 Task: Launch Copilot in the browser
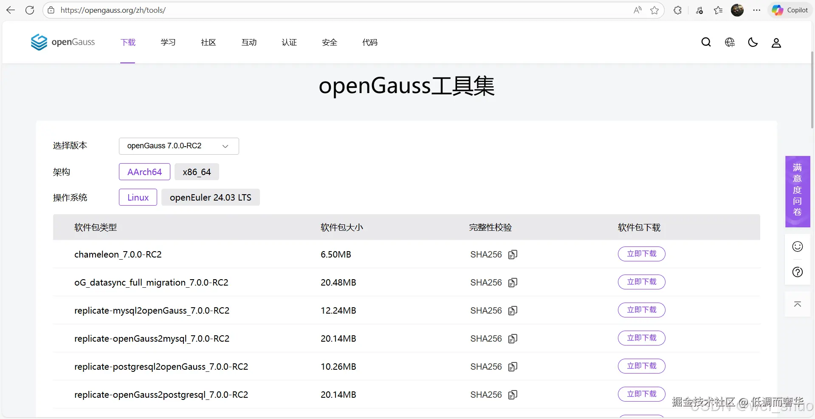click(790, 10)
